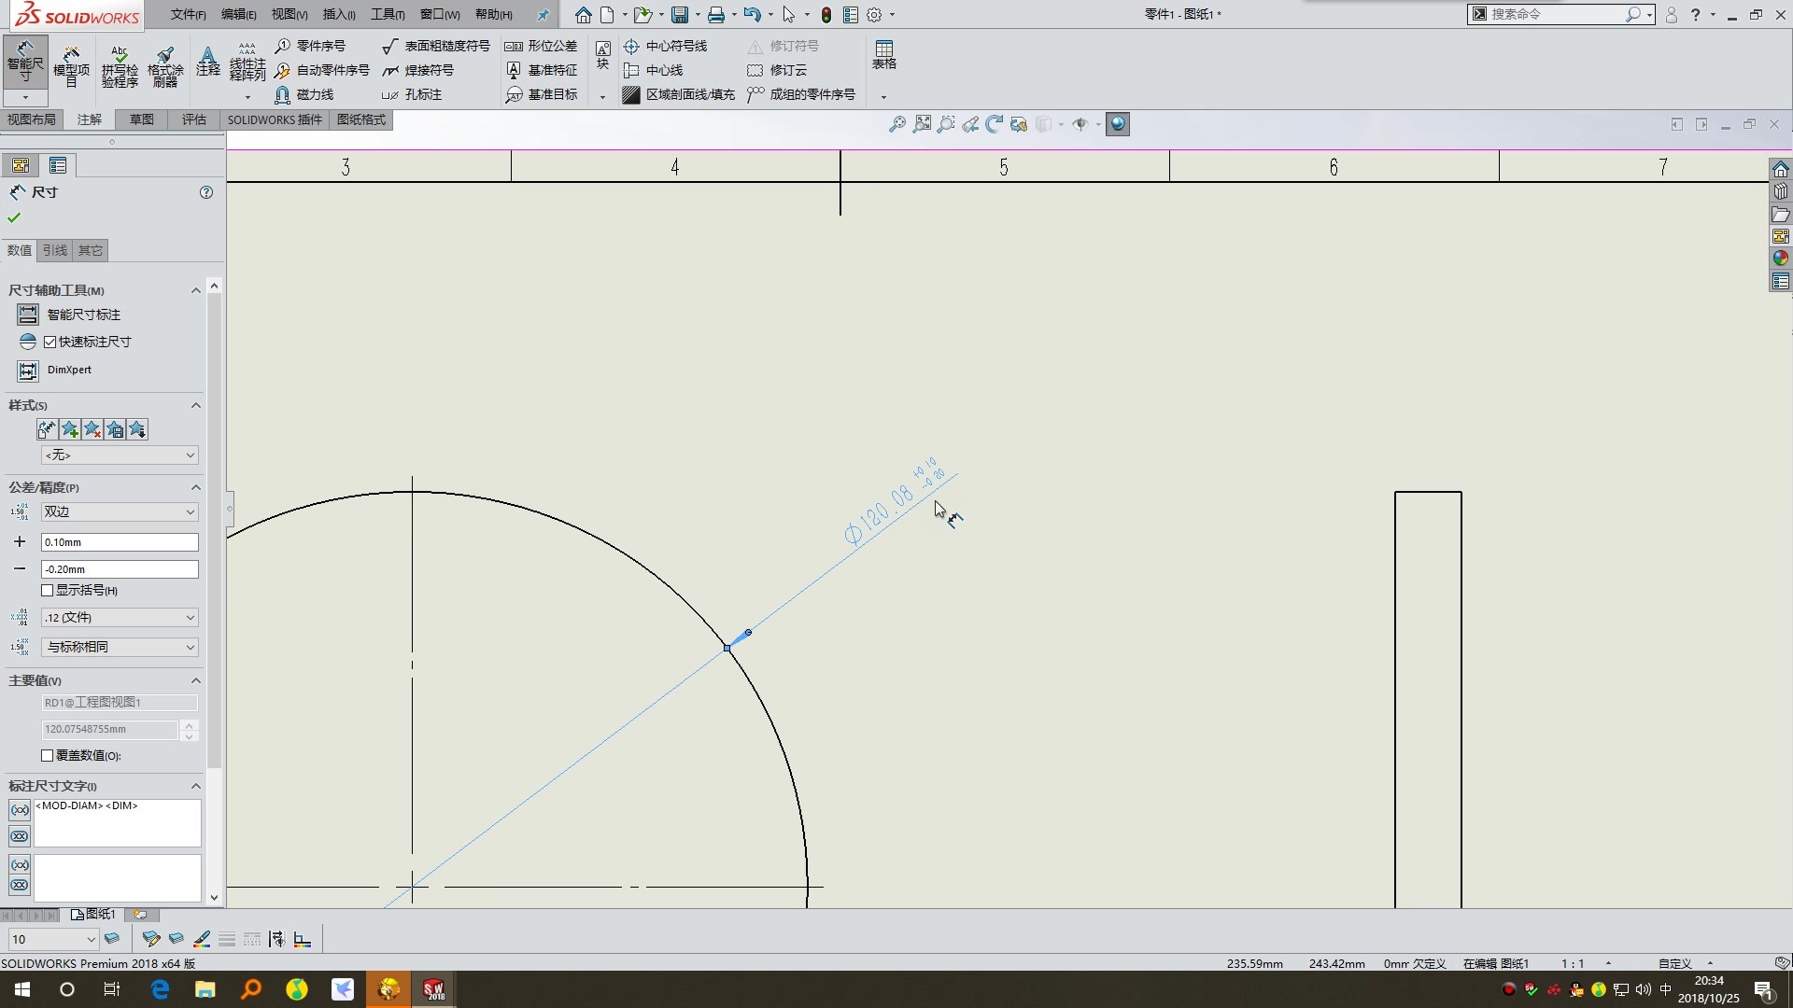The image size is (1793, 1008).
Task: Click the green checkmark to accept dimension
Action: pyautogui.click(x=14, y=217)
